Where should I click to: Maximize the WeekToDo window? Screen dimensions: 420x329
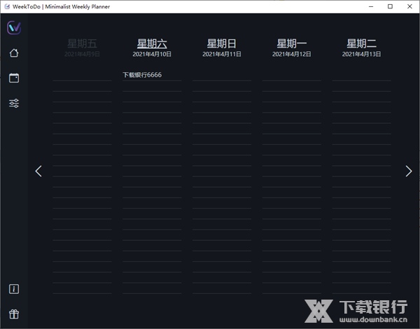391,6
